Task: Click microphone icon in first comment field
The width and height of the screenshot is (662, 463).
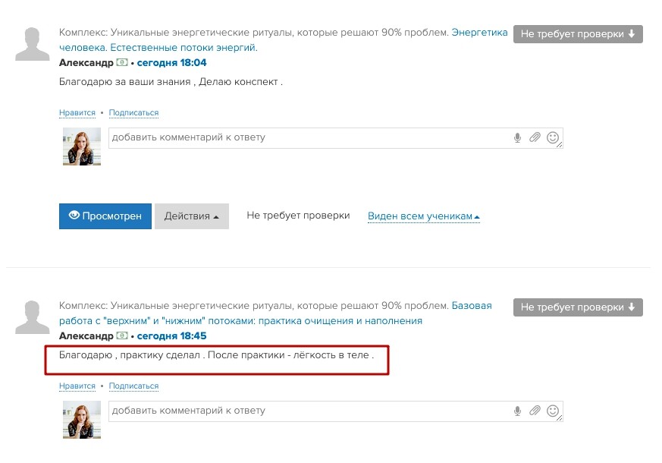Action: pos(518,137)
